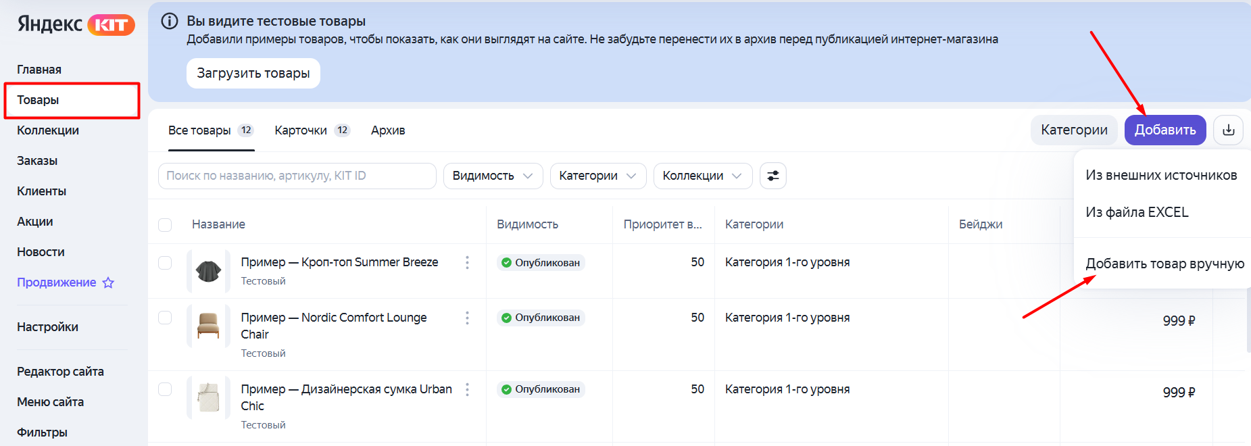
Task: Check the box for Nordic Comfort Lounge Chair
Action: pyautogui.click(x=165, y=318)
